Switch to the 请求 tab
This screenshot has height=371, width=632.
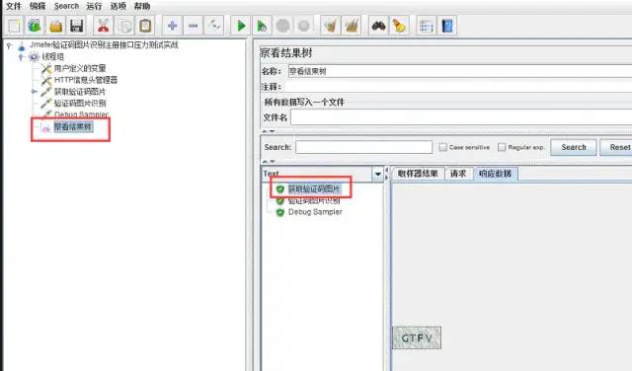click(458, 174)
